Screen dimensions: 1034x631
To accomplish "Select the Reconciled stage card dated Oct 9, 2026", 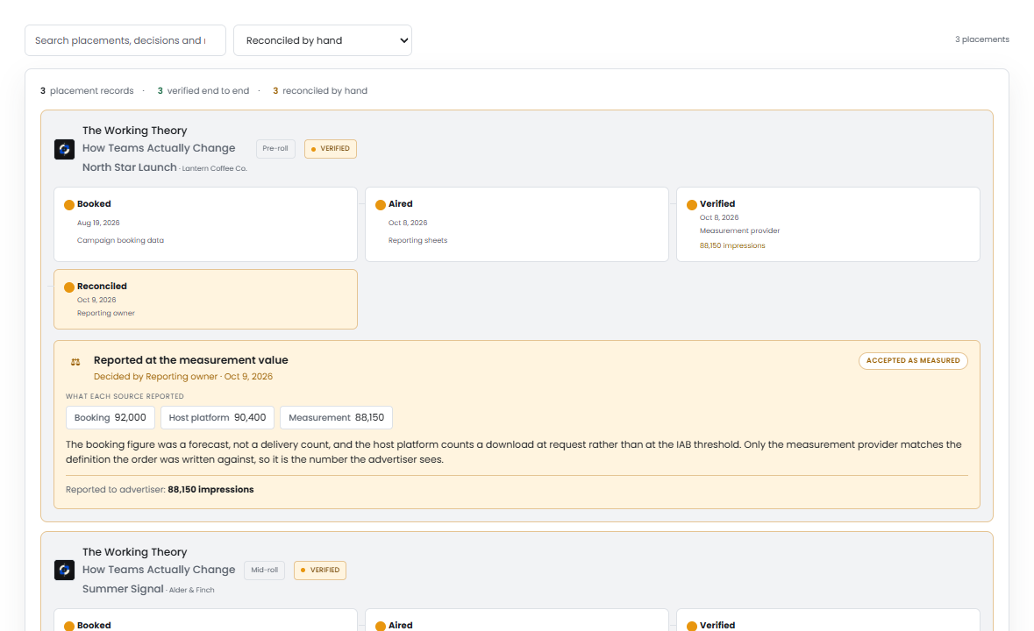I will 206,299.
